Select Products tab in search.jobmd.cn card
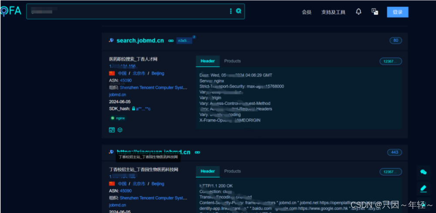The width and height of the screenshot is (436, 213). pos(233,61)
